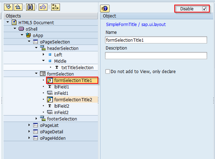Click the Description input field
This screenshot has height=159, width=215.
156,56
